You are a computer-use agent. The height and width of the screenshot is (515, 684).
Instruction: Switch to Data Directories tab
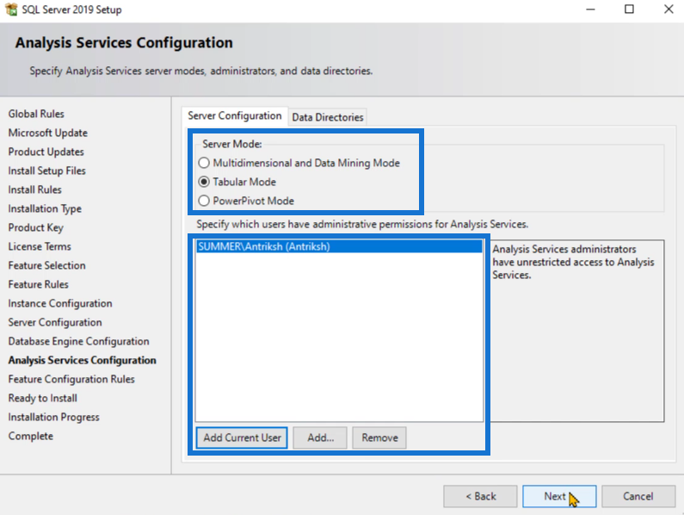click(328, 117)
